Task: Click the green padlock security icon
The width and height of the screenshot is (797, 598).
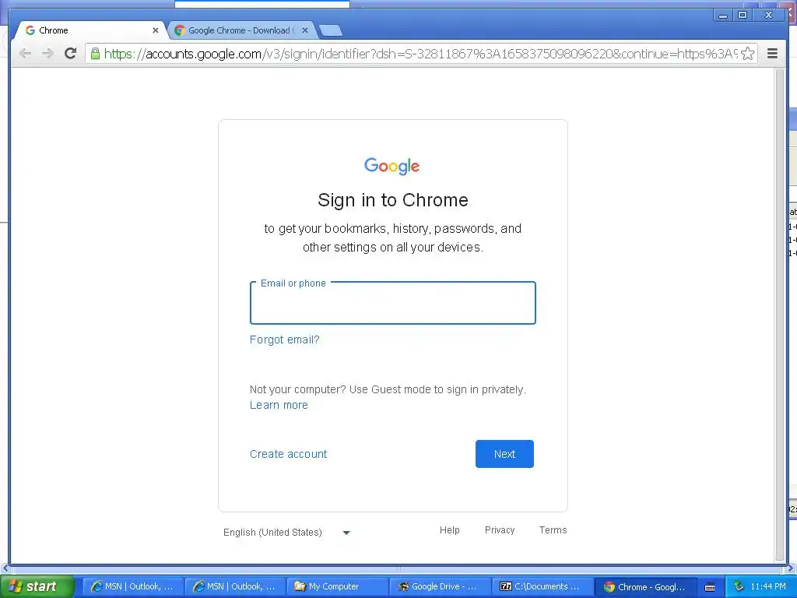Action: (x=95, y=54)
